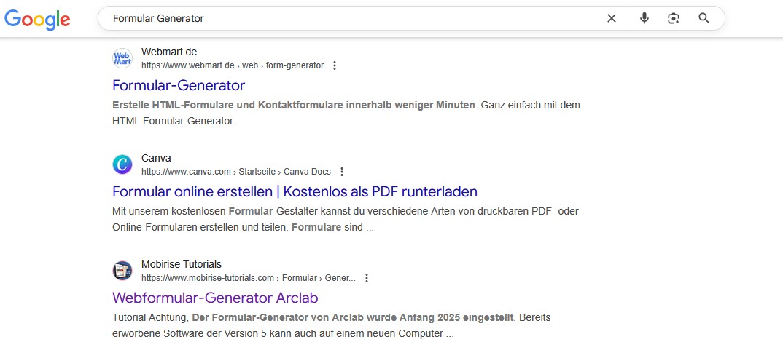783x350 pixels.
Task: Click the Mobirise Tutorials favicon
Action: (x=122, y=271)
